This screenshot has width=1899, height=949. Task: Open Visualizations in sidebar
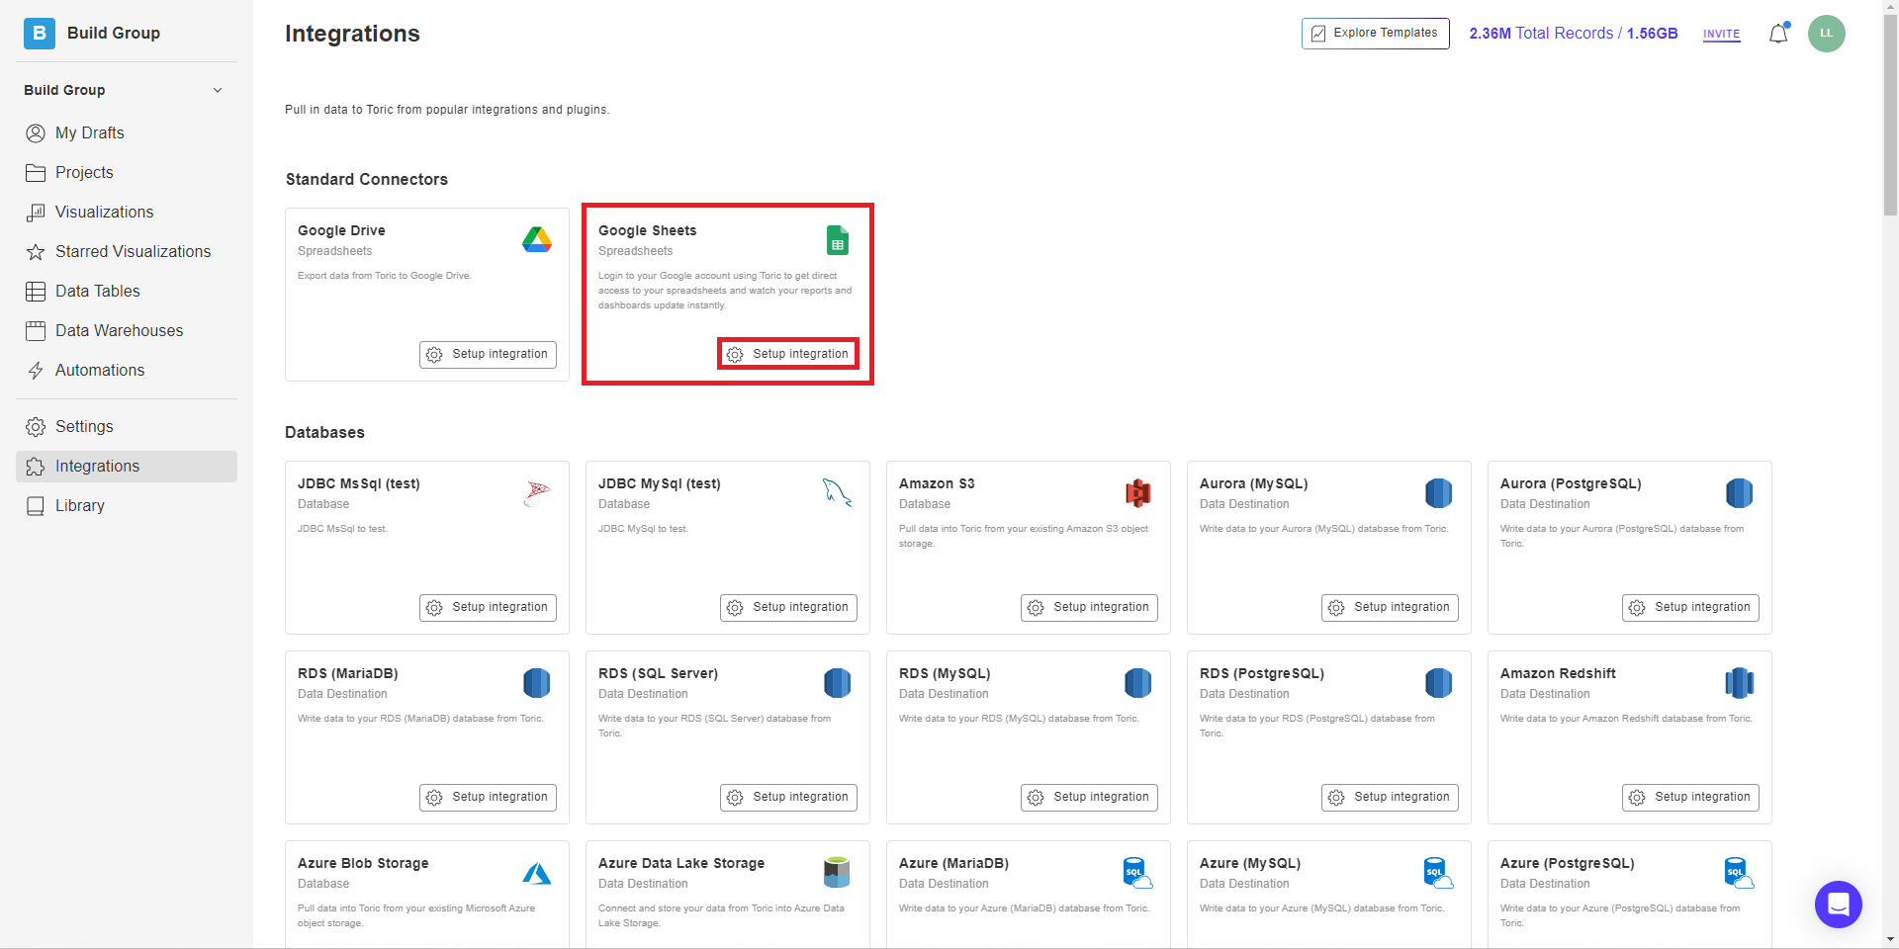(127, 212)
